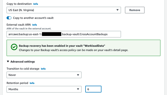Click the access policy changes description text
The height and width of the screenshot is (95, 167).
point(74,50)
